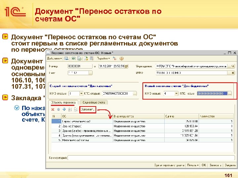This screenshot has width=238, height=178.
Task: Select row 3 'Здание (учебно-производственные...'
Action: coord(142,131)
